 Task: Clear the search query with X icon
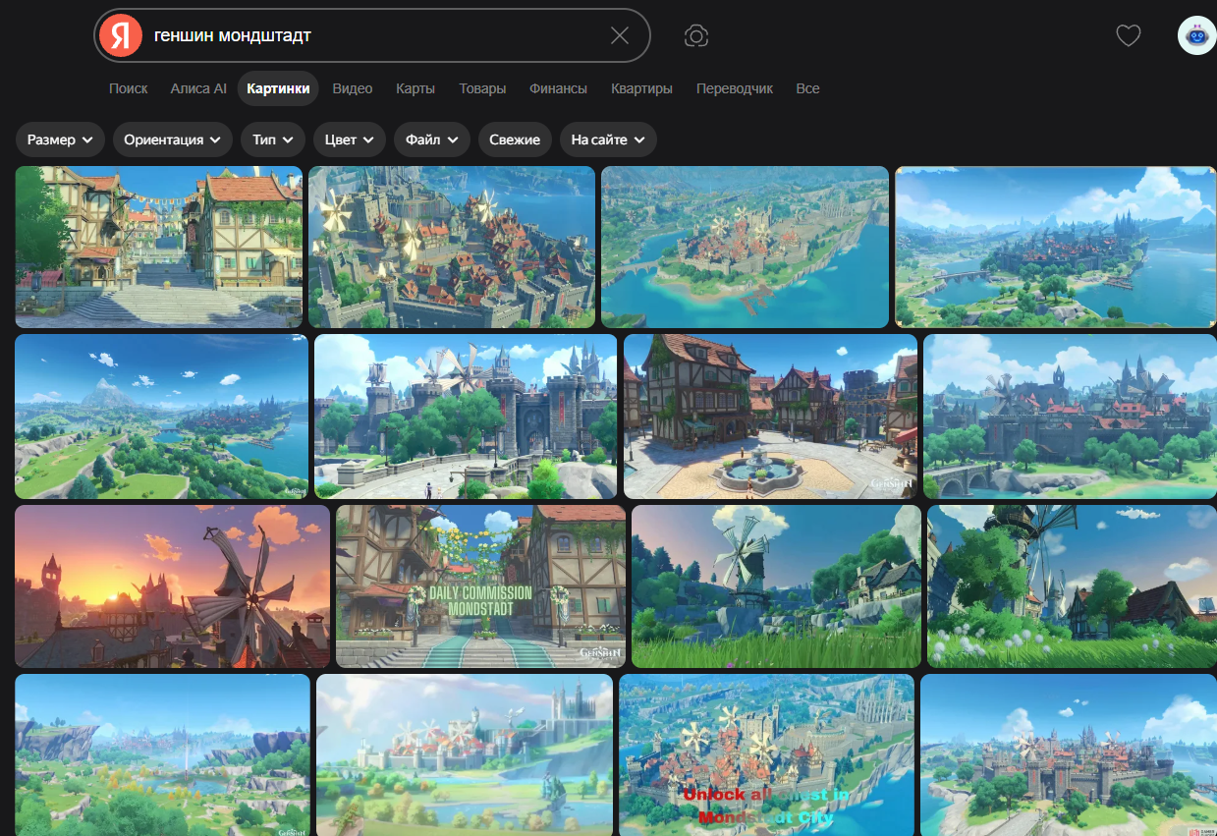coord(620,35)
